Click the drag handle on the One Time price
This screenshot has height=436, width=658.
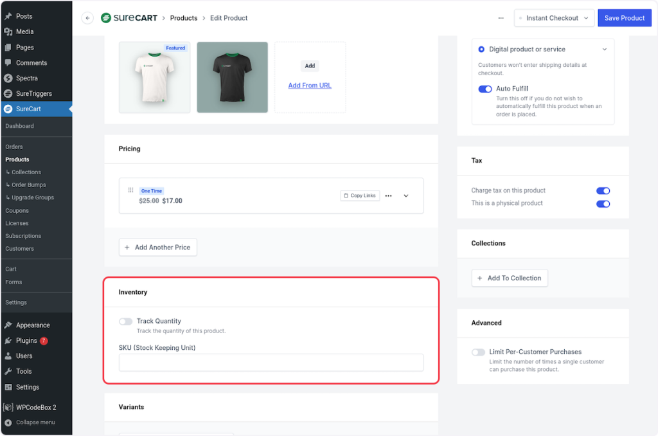coord(130,190)
